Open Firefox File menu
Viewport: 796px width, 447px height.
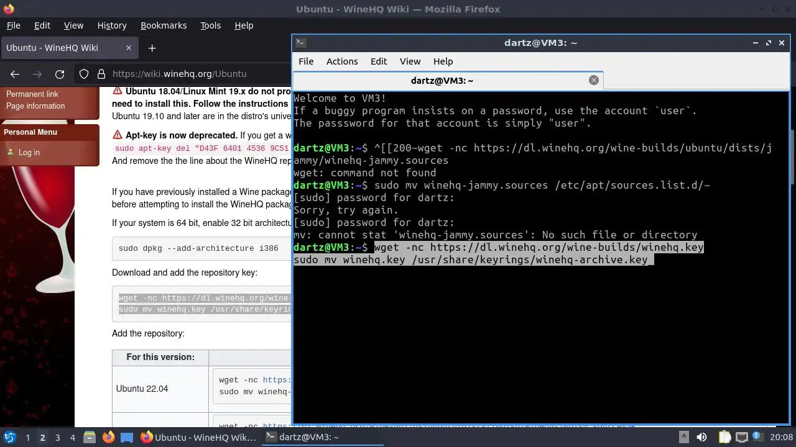coord(13,25)
